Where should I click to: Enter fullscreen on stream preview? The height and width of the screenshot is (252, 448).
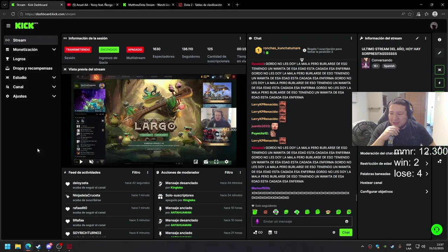click(216, 162)
